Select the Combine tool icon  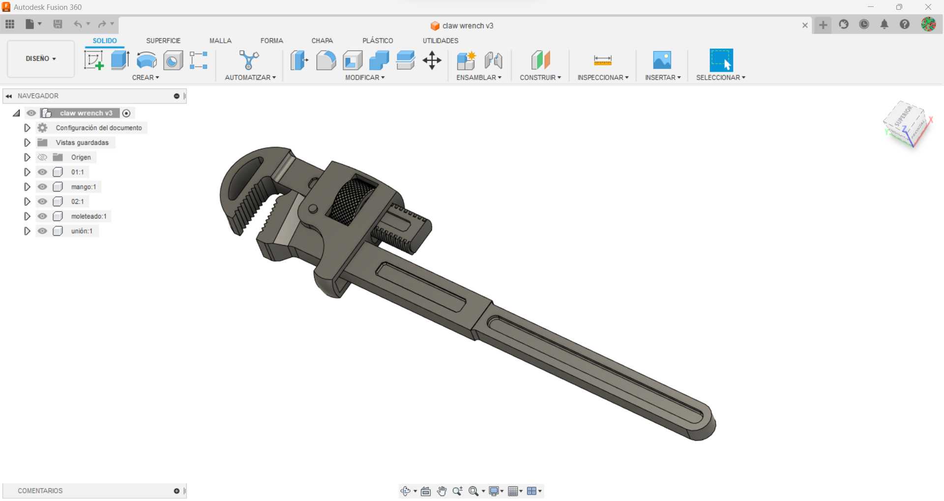pyautogui.click(x=379, y=60)
